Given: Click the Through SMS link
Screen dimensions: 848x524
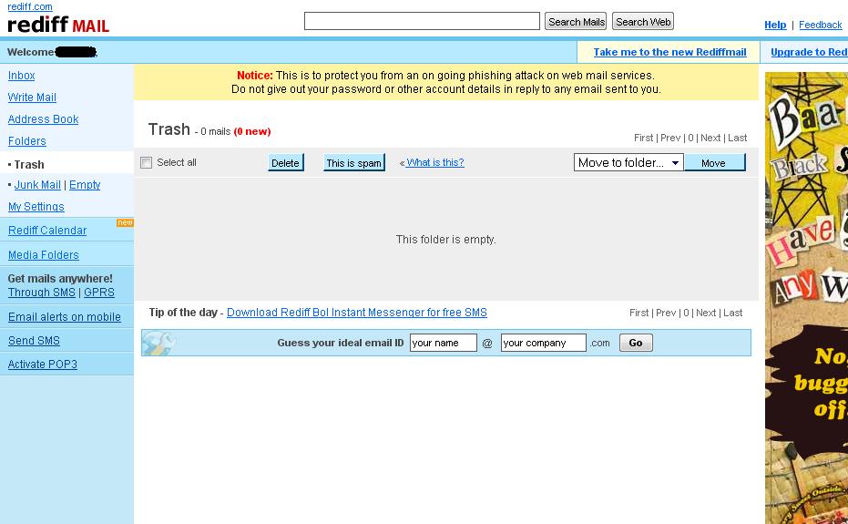Looking at the screenshot, I should click(42, 293).
